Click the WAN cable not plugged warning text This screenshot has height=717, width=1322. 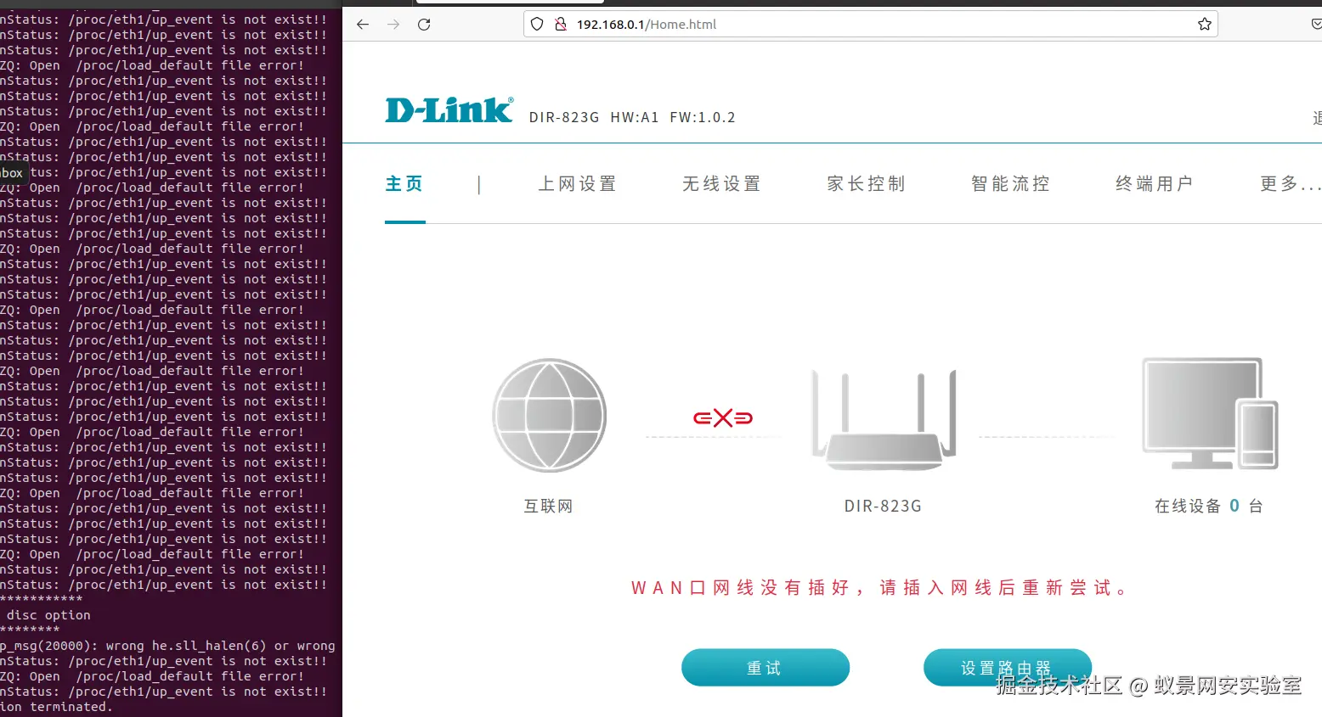tap(879, 588)
